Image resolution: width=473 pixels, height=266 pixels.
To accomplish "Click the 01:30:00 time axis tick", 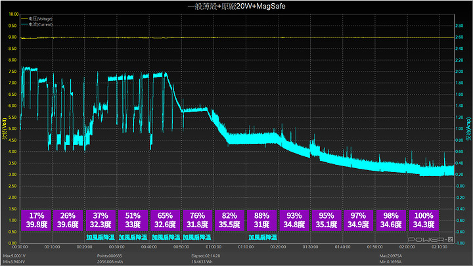I will pos(310,247).
